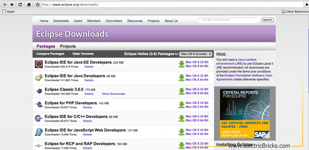Open the Users menu item
309x150 pixels.
point(78,21)
